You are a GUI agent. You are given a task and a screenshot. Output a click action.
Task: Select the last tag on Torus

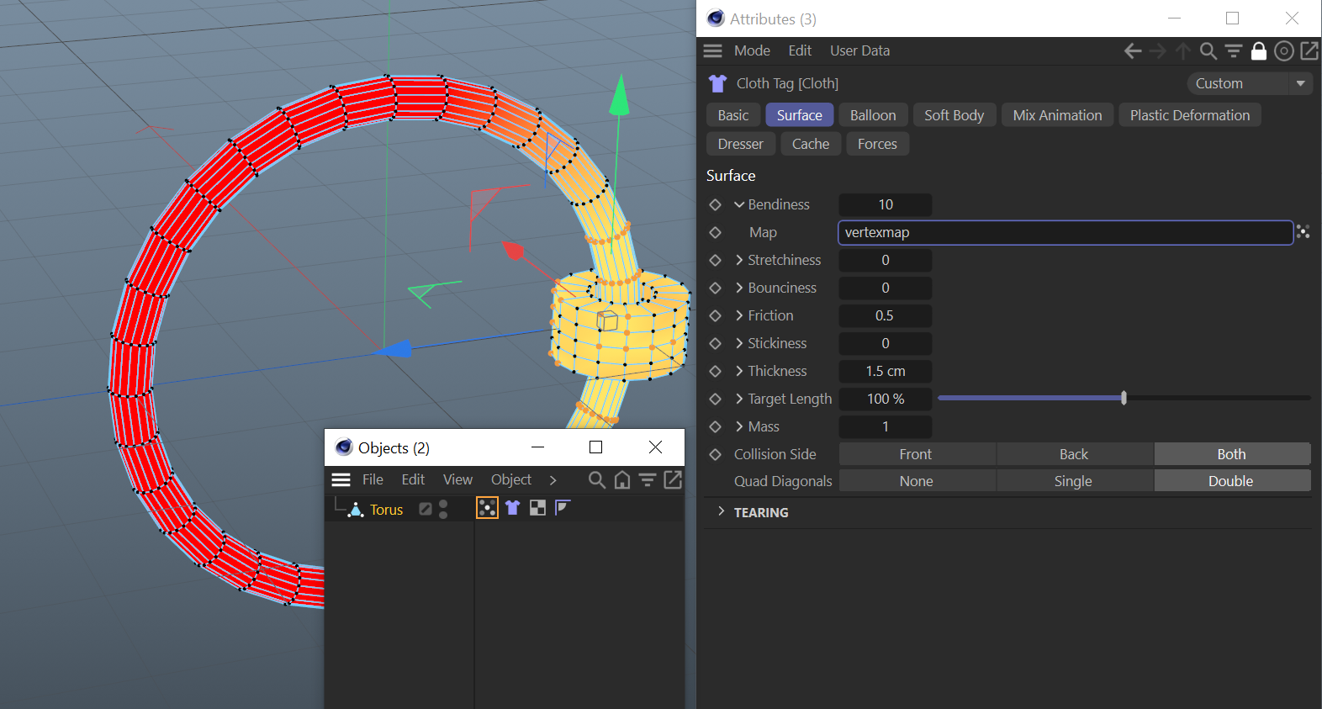tap(563, 507)
